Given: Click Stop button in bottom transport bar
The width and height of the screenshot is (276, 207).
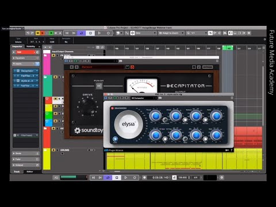Looking at the screenshot, I should pyautogui.click(x=117, y=178).
